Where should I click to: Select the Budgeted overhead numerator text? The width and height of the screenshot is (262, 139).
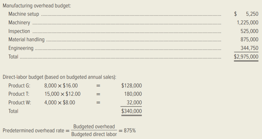(94, 127)
